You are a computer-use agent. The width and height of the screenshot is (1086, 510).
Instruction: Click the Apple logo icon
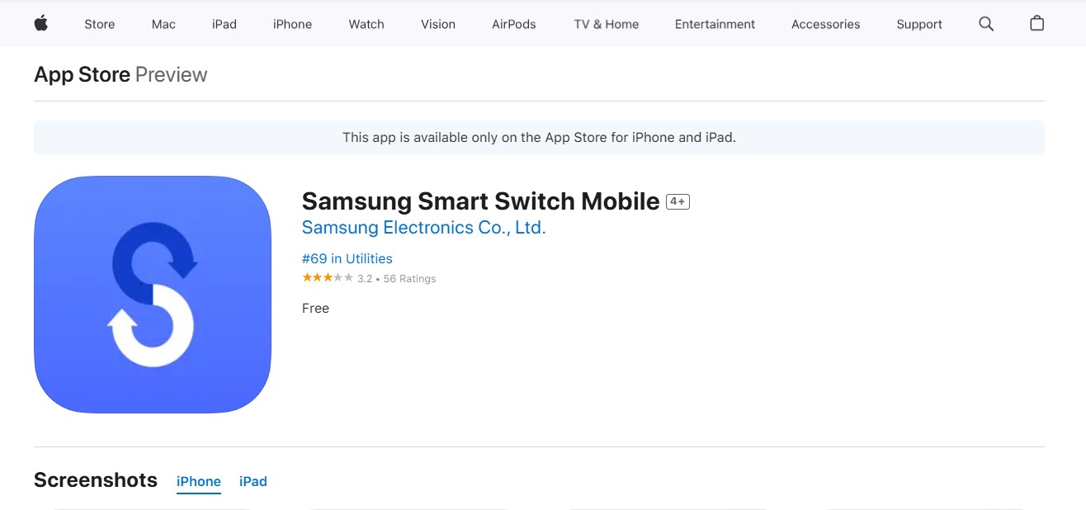[41, 24]
